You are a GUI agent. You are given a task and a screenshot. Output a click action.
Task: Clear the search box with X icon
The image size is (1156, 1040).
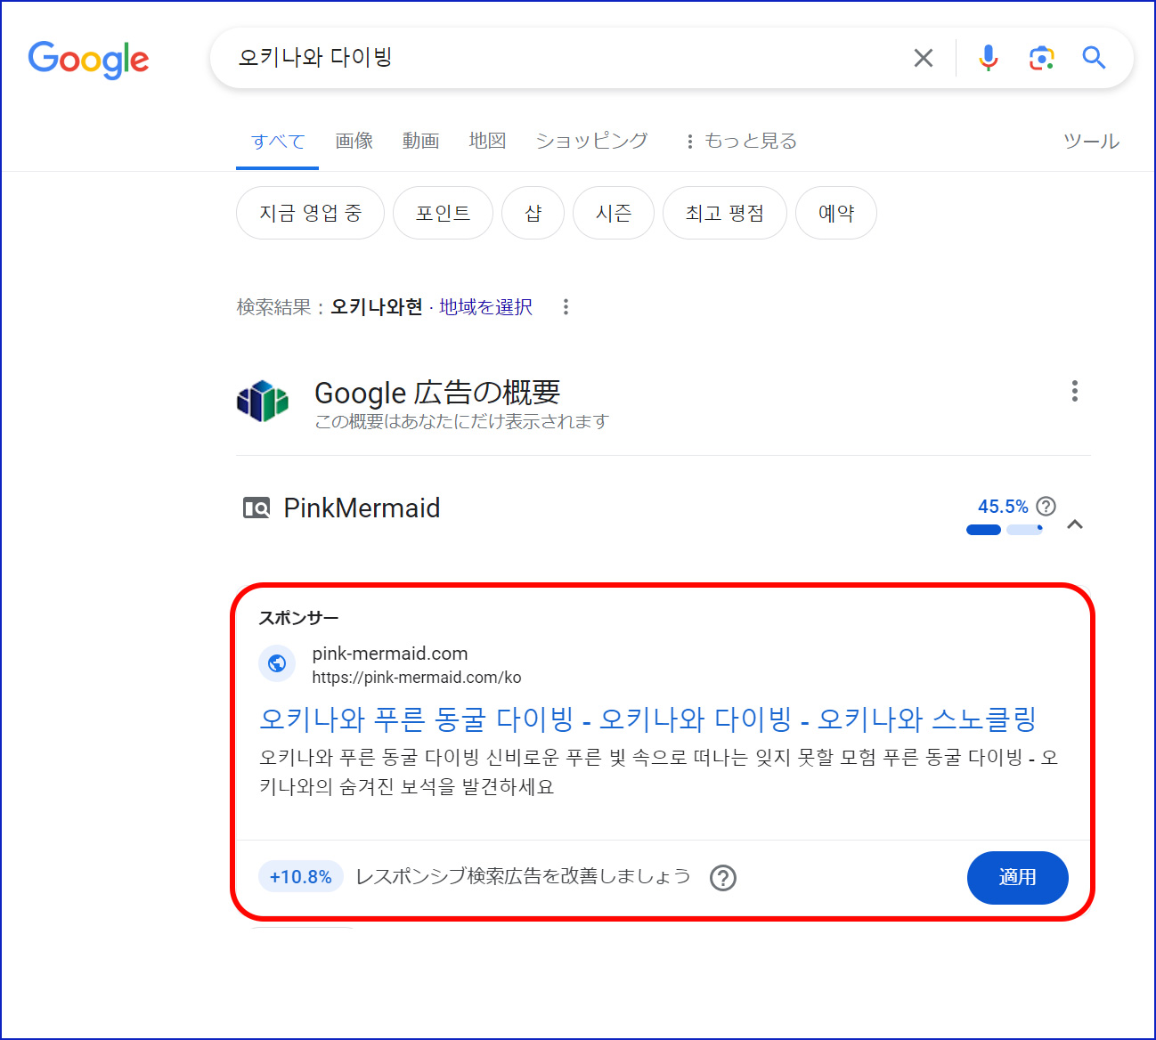click(924, 59)
